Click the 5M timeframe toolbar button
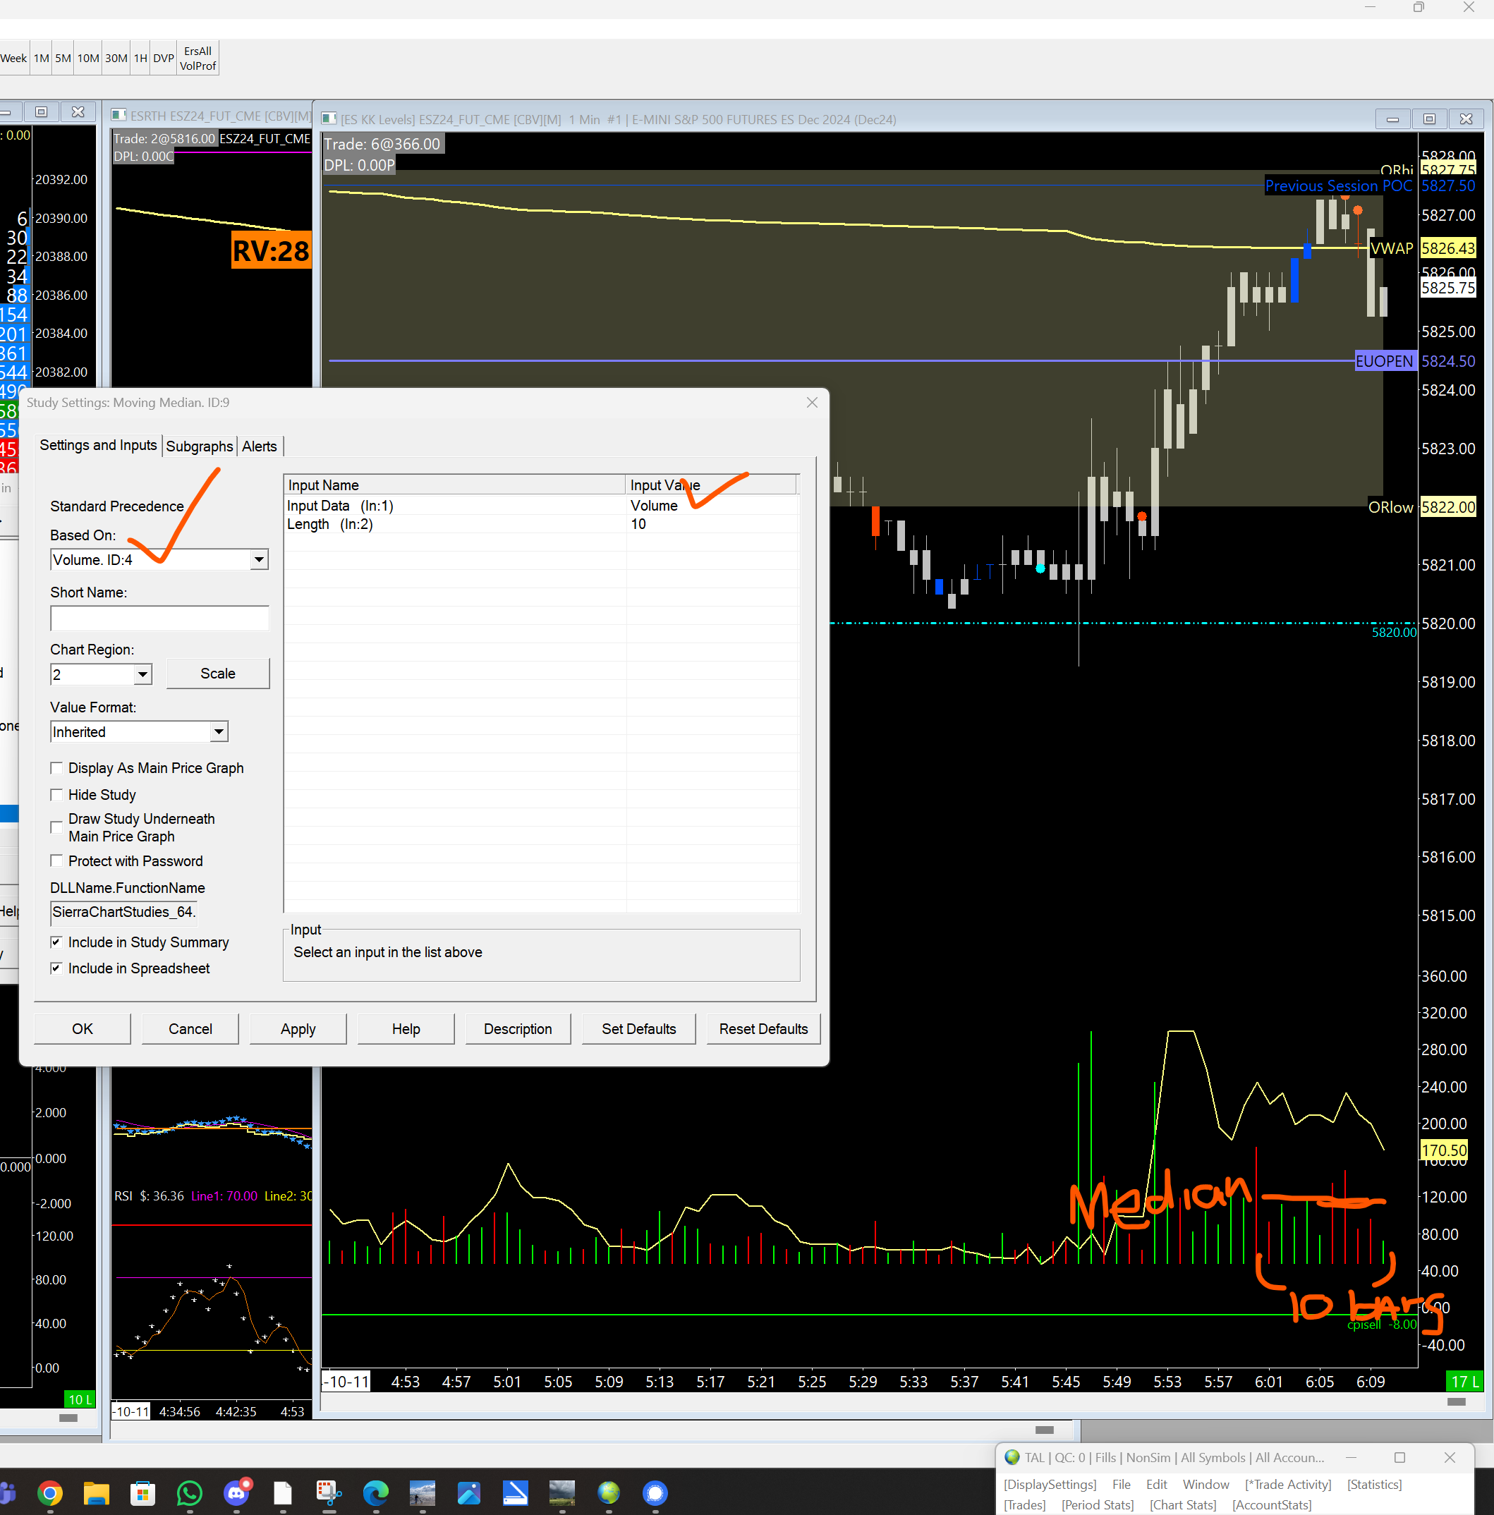1494x1515 pixels. tap(63, 58)
